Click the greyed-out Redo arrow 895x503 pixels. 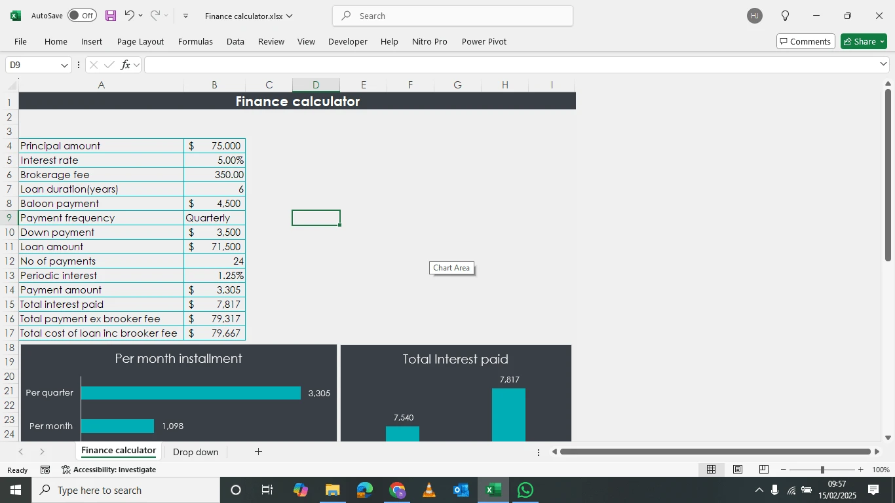155,16
